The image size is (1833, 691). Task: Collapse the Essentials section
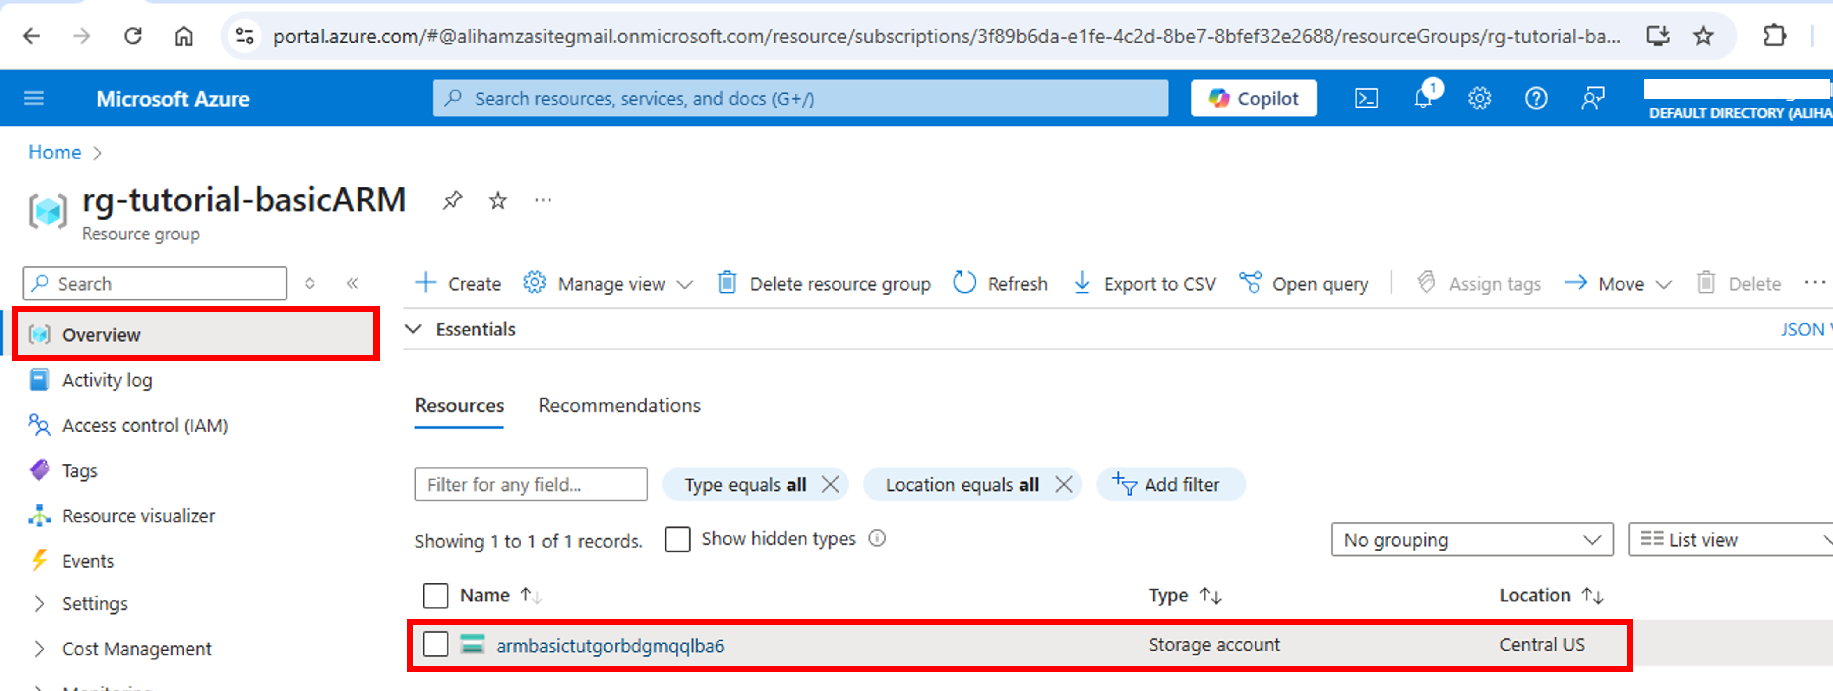tap(413, 329)
